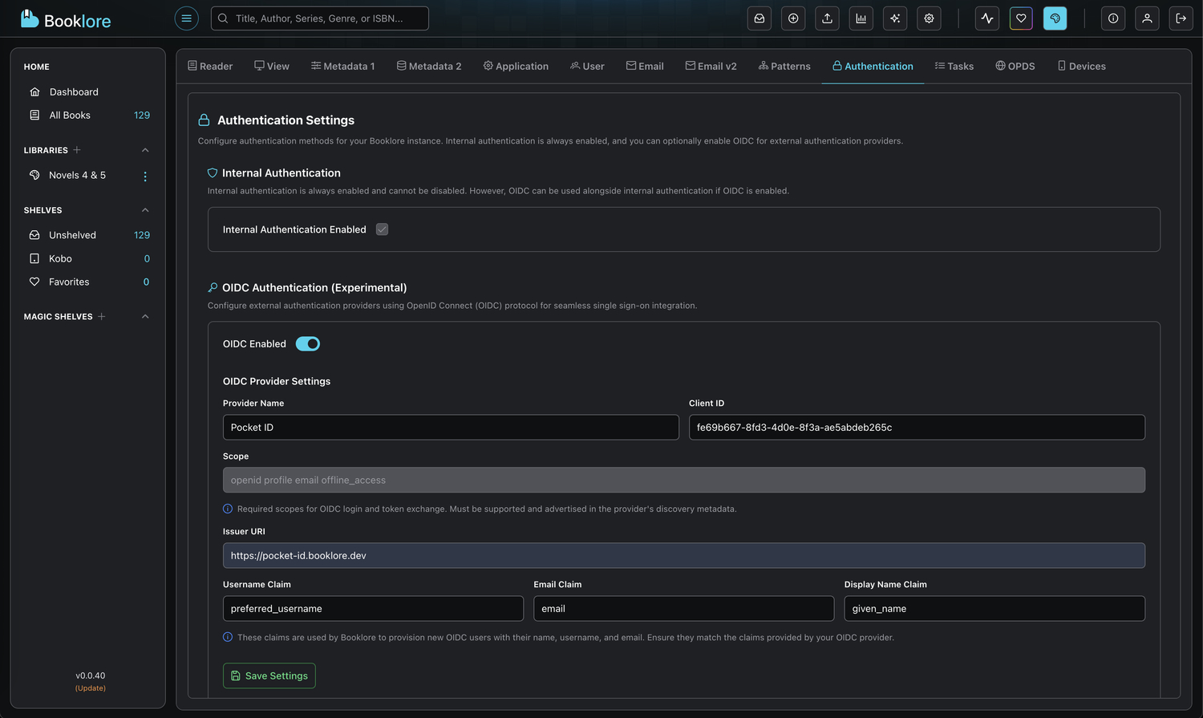Click the Internal Authentication Enabled checkbox
The image size is (1203, 718).
(x=382, y=229)
